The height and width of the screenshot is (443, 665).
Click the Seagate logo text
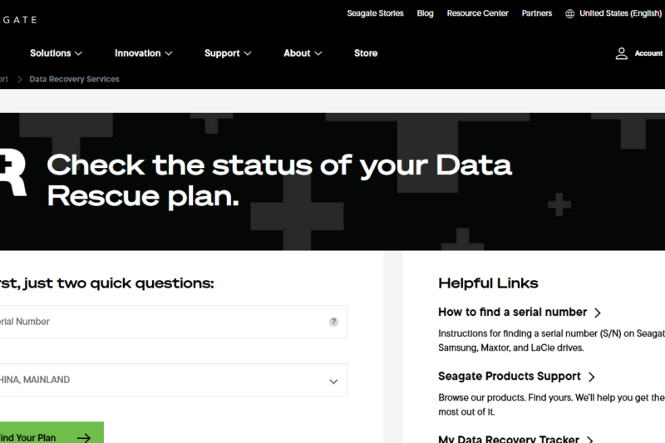coord(18,20)
